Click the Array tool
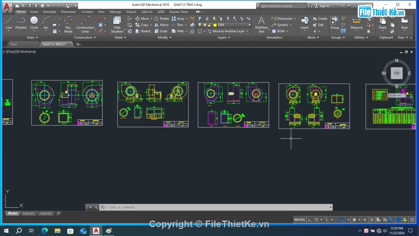The height and width of the screenshot is (236, 419). [178, 19]
